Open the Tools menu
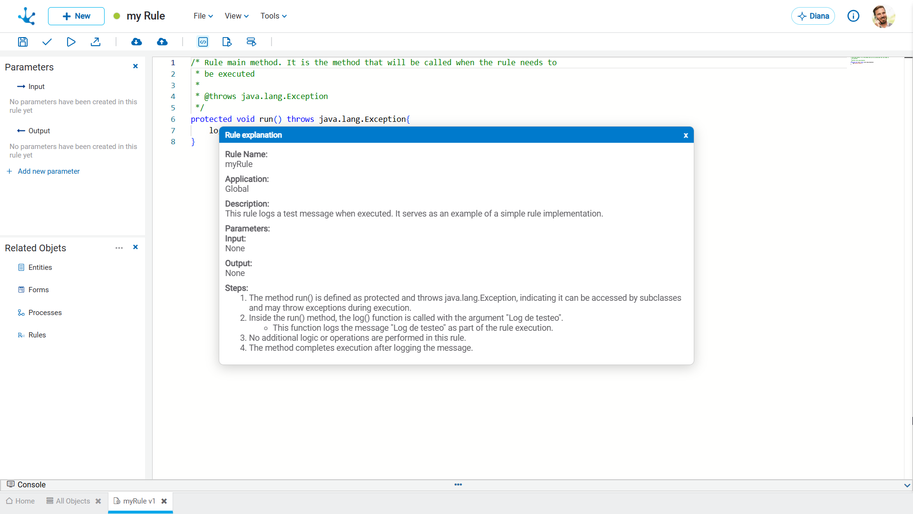 coord(274,16)
